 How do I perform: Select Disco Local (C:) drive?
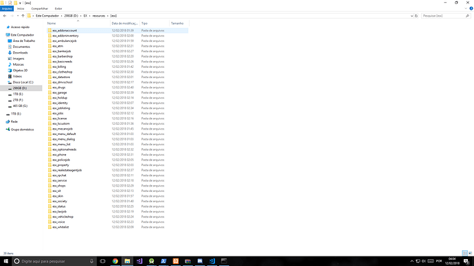23,82
